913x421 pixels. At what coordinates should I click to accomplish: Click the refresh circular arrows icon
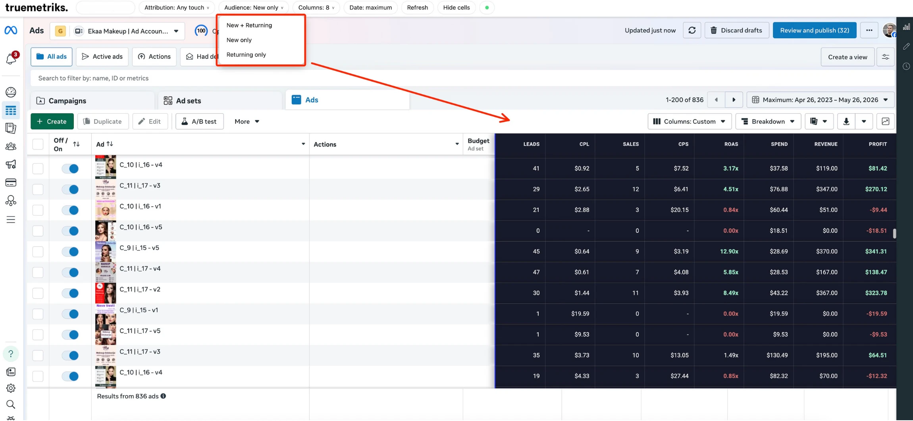(x=692, y=30)
